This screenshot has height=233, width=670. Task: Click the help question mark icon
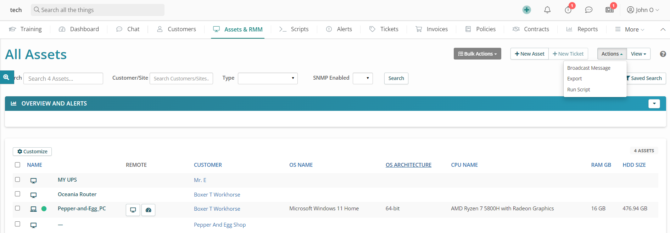coord(663,54)
